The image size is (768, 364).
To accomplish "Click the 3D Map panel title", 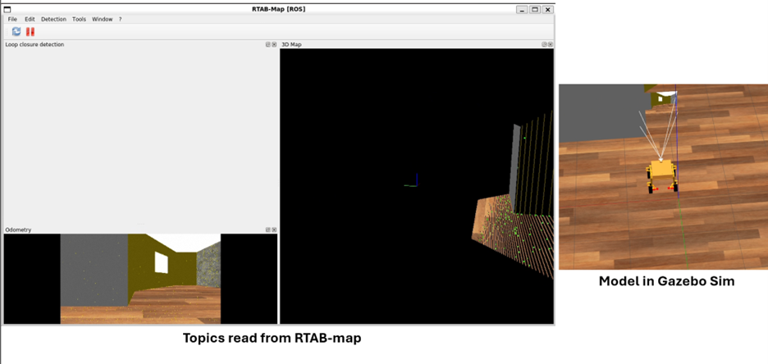I will point(291,44).
